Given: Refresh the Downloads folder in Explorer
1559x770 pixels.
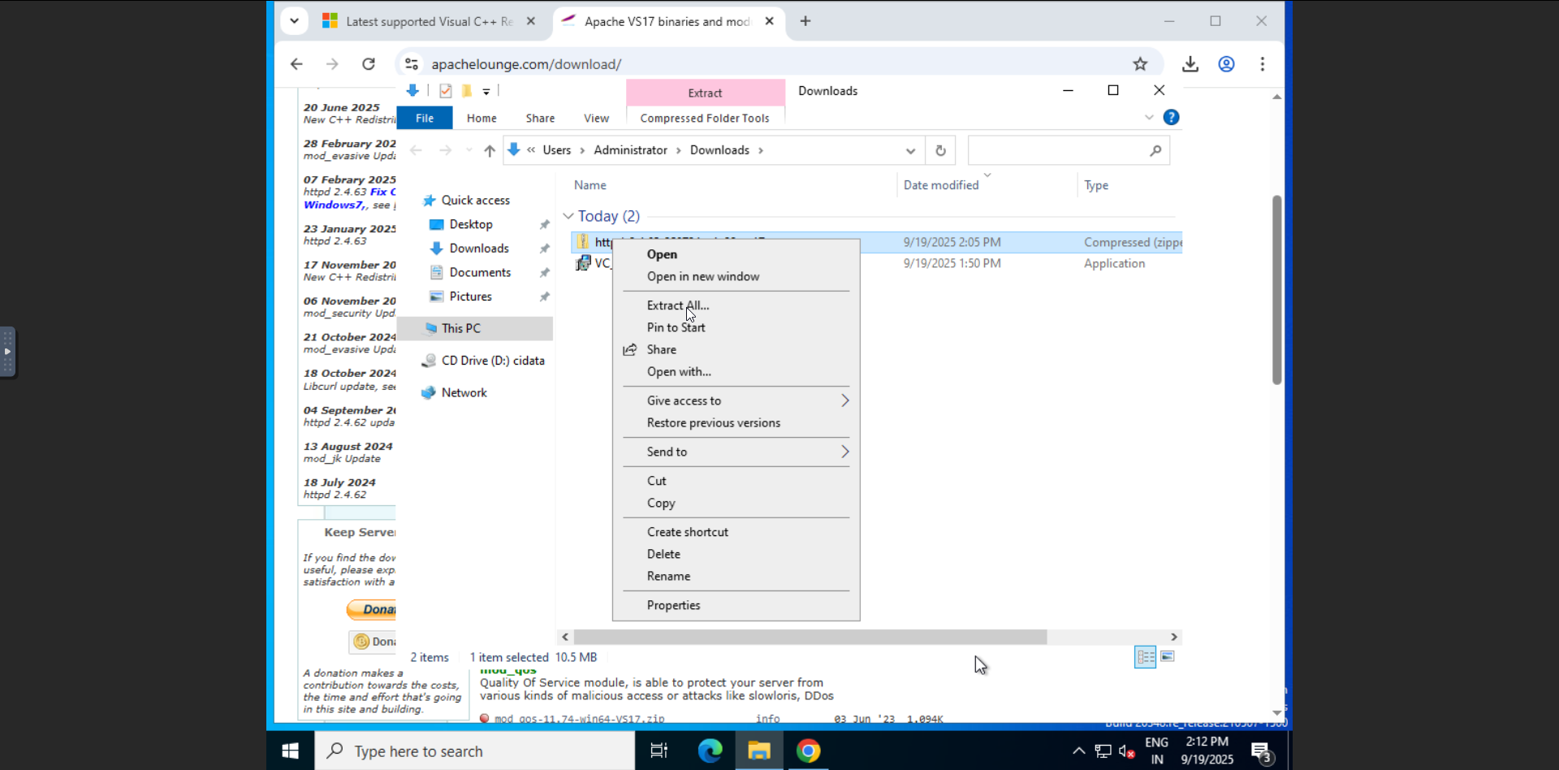Looking at the screenshot, I should [940, 150].
